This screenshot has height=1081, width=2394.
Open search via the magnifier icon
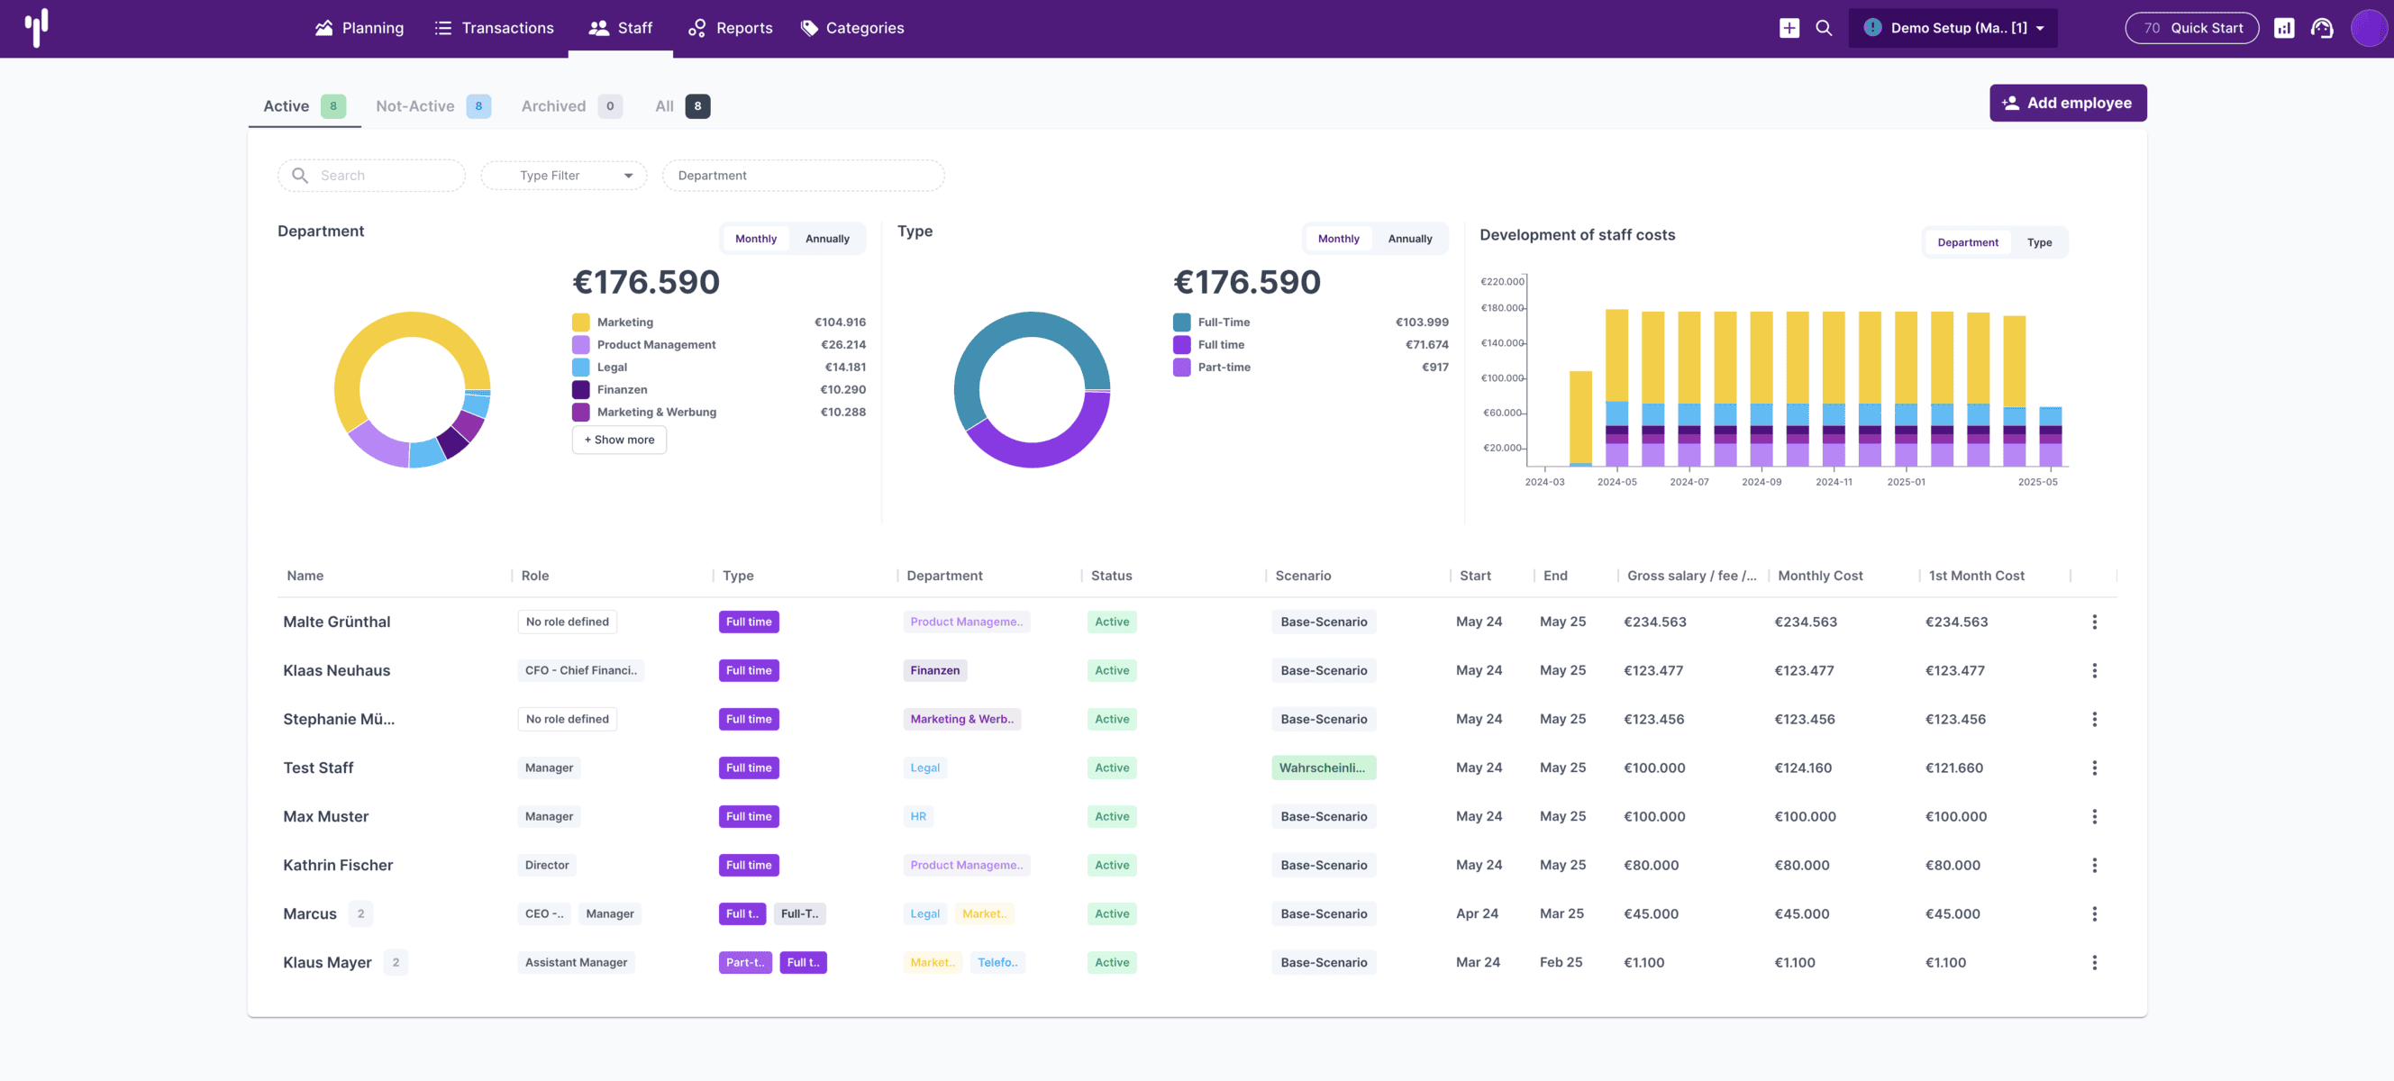[1824, 28]
